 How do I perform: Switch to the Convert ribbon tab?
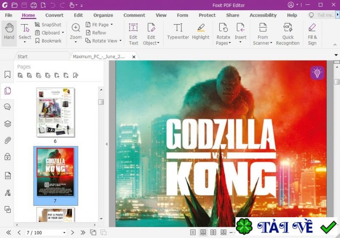point(54,15)
